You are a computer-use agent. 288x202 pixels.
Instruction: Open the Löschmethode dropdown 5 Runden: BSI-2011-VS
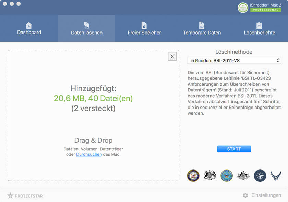coord(234,60)
